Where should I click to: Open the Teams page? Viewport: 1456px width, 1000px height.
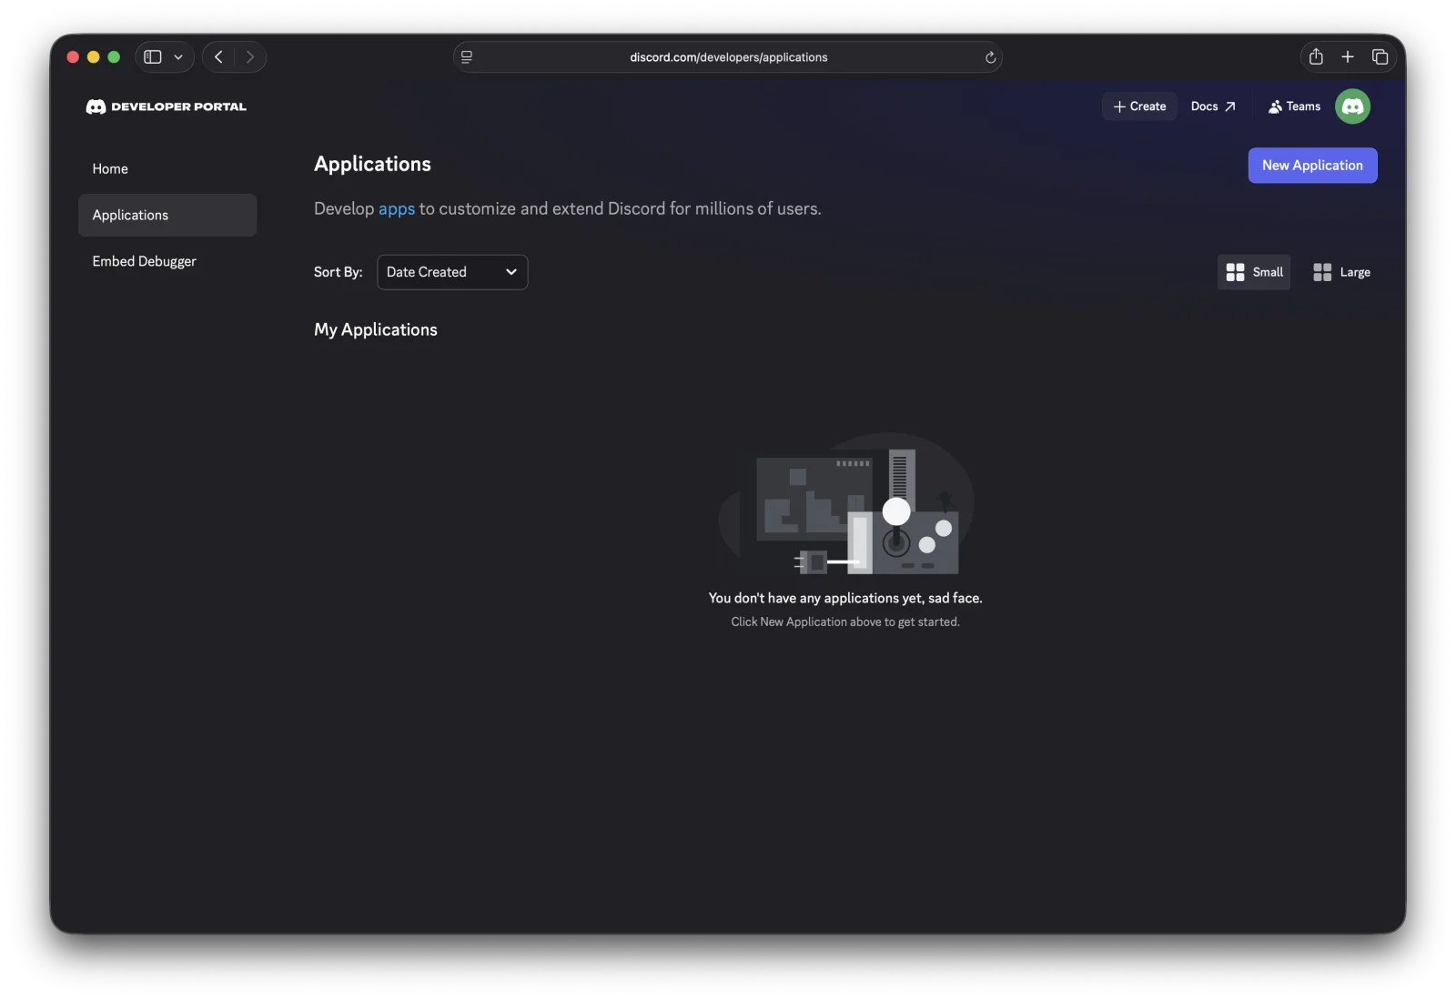[x=1294, y=106]
